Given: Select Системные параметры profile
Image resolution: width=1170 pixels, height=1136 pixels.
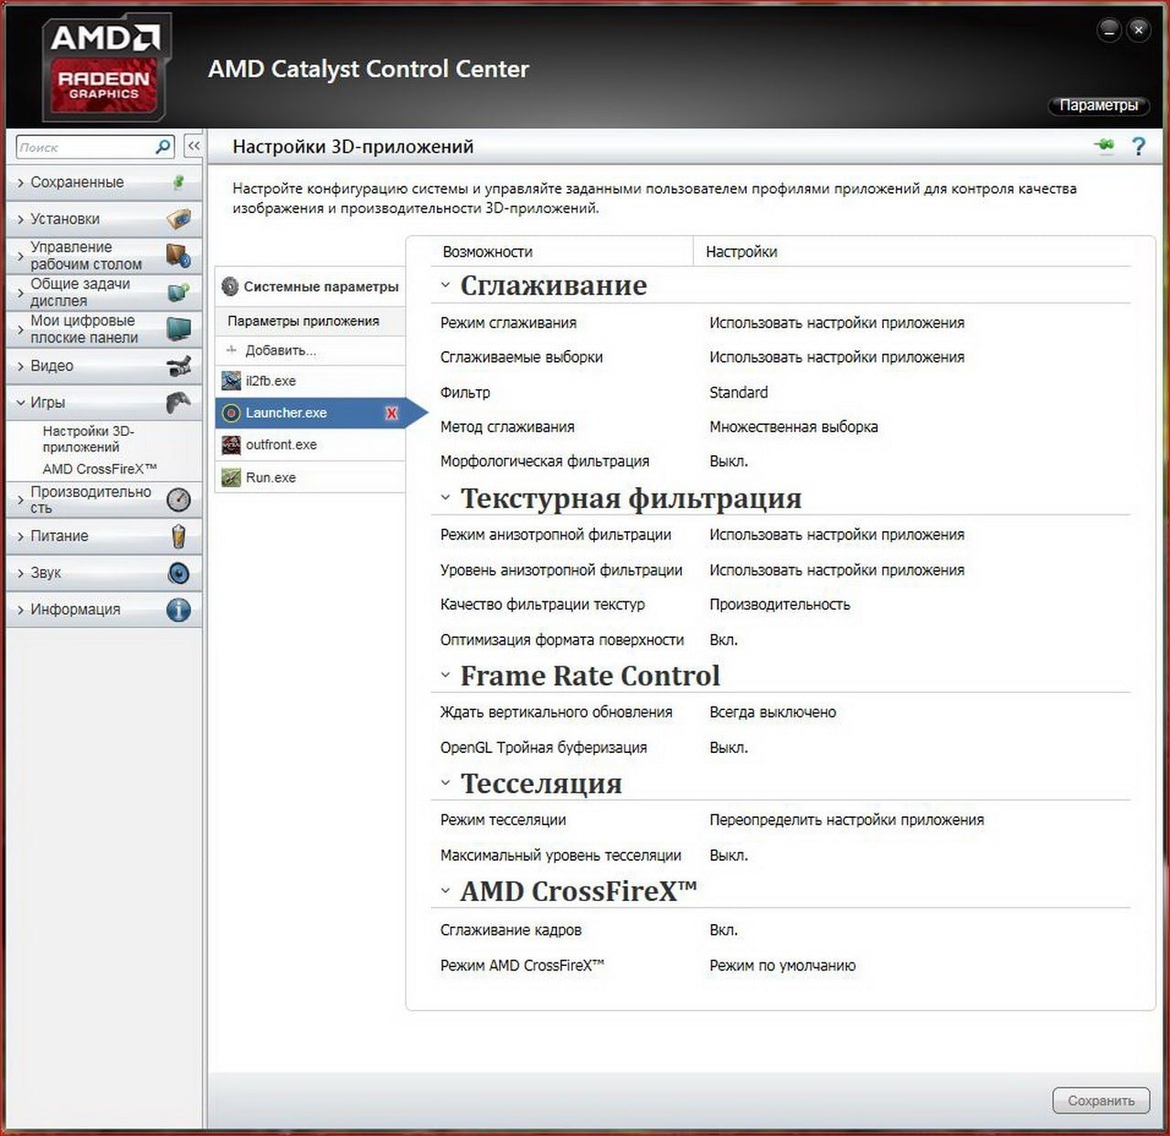Looking at the screenshot, I should (x=311, y=286).
